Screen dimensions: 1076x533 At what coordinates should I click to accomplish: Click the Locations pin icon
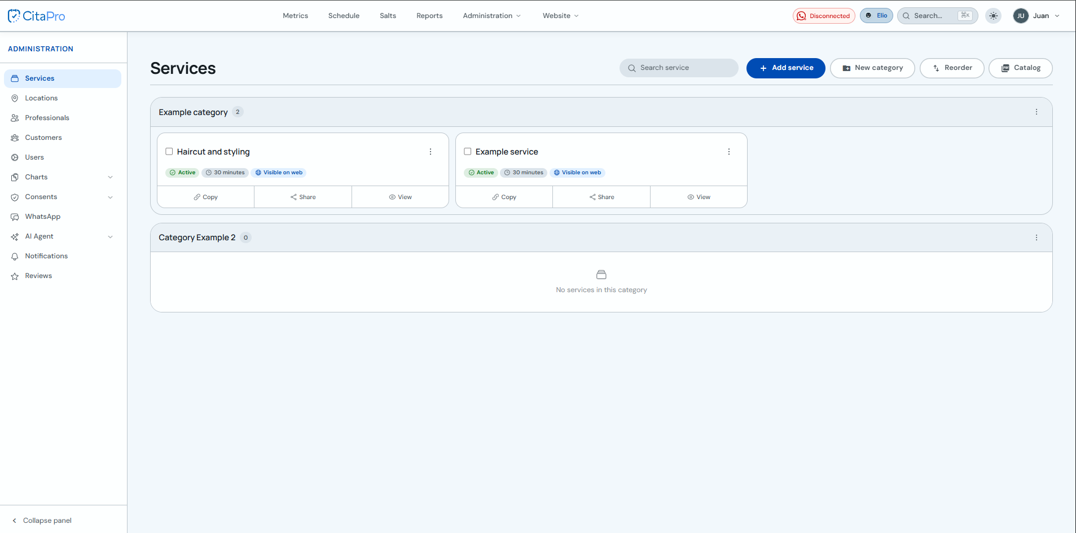coord(15,98)
